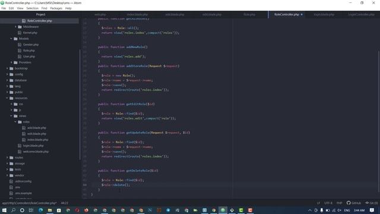Open index.blade.php in roles folder
The height and width of the screenshot is (214, 380).
point(37,140)
